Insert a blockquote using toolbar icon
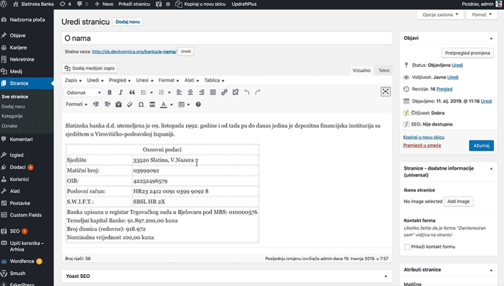 (132, 93)
